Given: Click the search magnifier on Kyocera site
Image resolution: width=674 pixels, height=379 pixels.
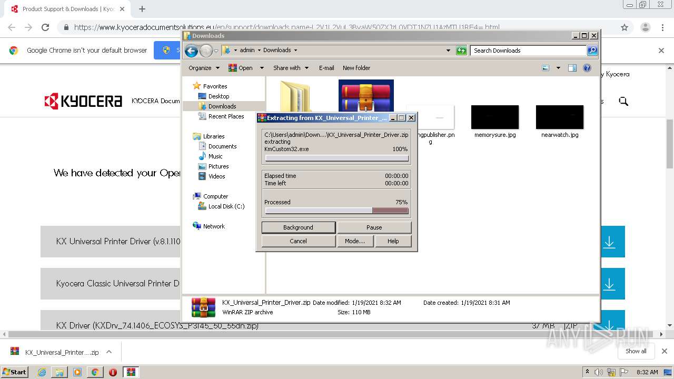Looking at the screenshot, I should click(x=623, y=101).
